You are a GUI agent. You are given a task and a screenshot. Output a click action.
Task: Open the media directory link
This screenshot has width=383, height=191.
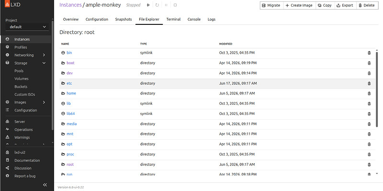point(71,124)
